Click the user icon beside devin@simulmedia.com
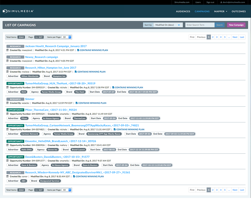This screenshot has height=203, width=251. pos(221,3)
